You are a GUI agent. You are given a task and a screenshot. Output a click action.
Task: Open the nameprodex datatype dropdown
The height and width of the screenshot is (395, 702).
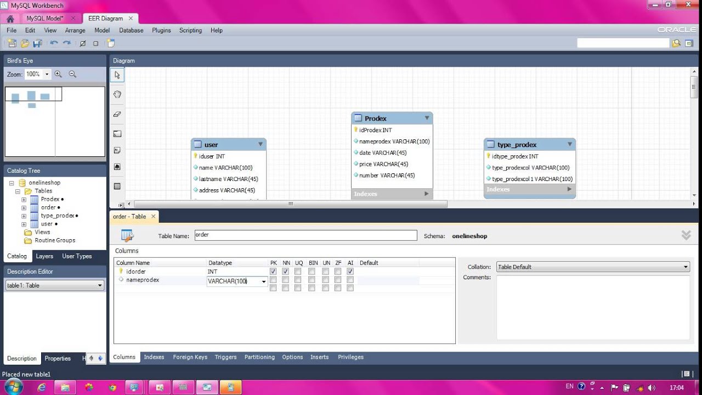click(x=264, y=281)
